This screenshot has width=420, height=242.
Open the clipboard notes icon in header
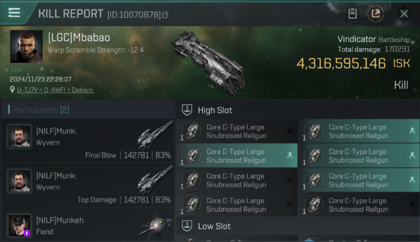(352, 14)
